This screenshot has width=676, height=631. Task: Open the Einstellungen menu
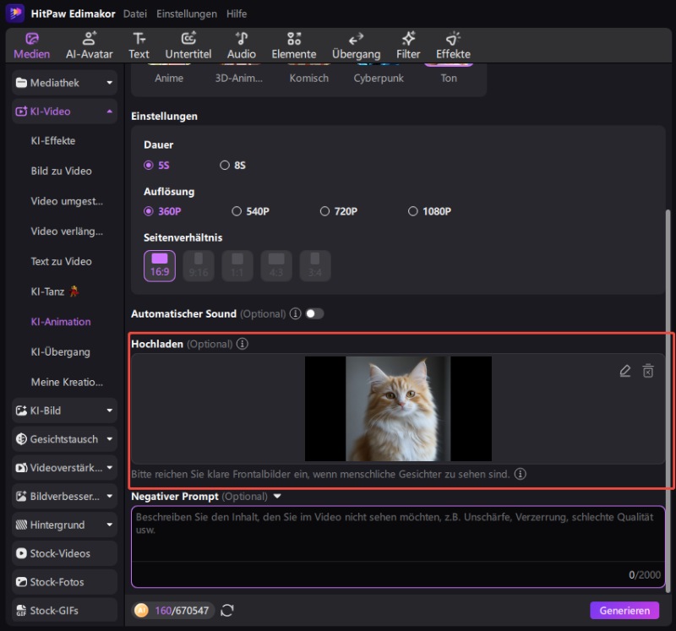click(x=187, y=14)
